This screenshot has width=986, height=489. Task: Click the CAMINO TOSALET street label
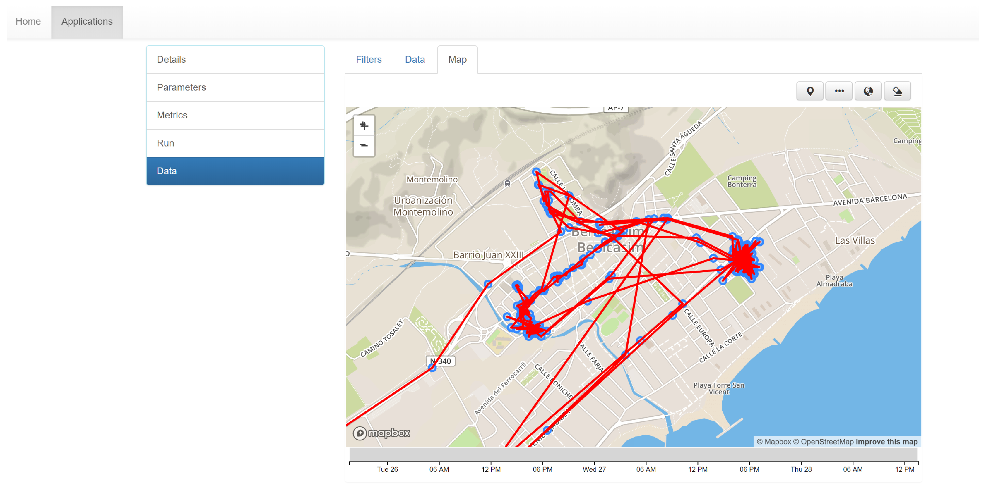[x=382, y=339]
